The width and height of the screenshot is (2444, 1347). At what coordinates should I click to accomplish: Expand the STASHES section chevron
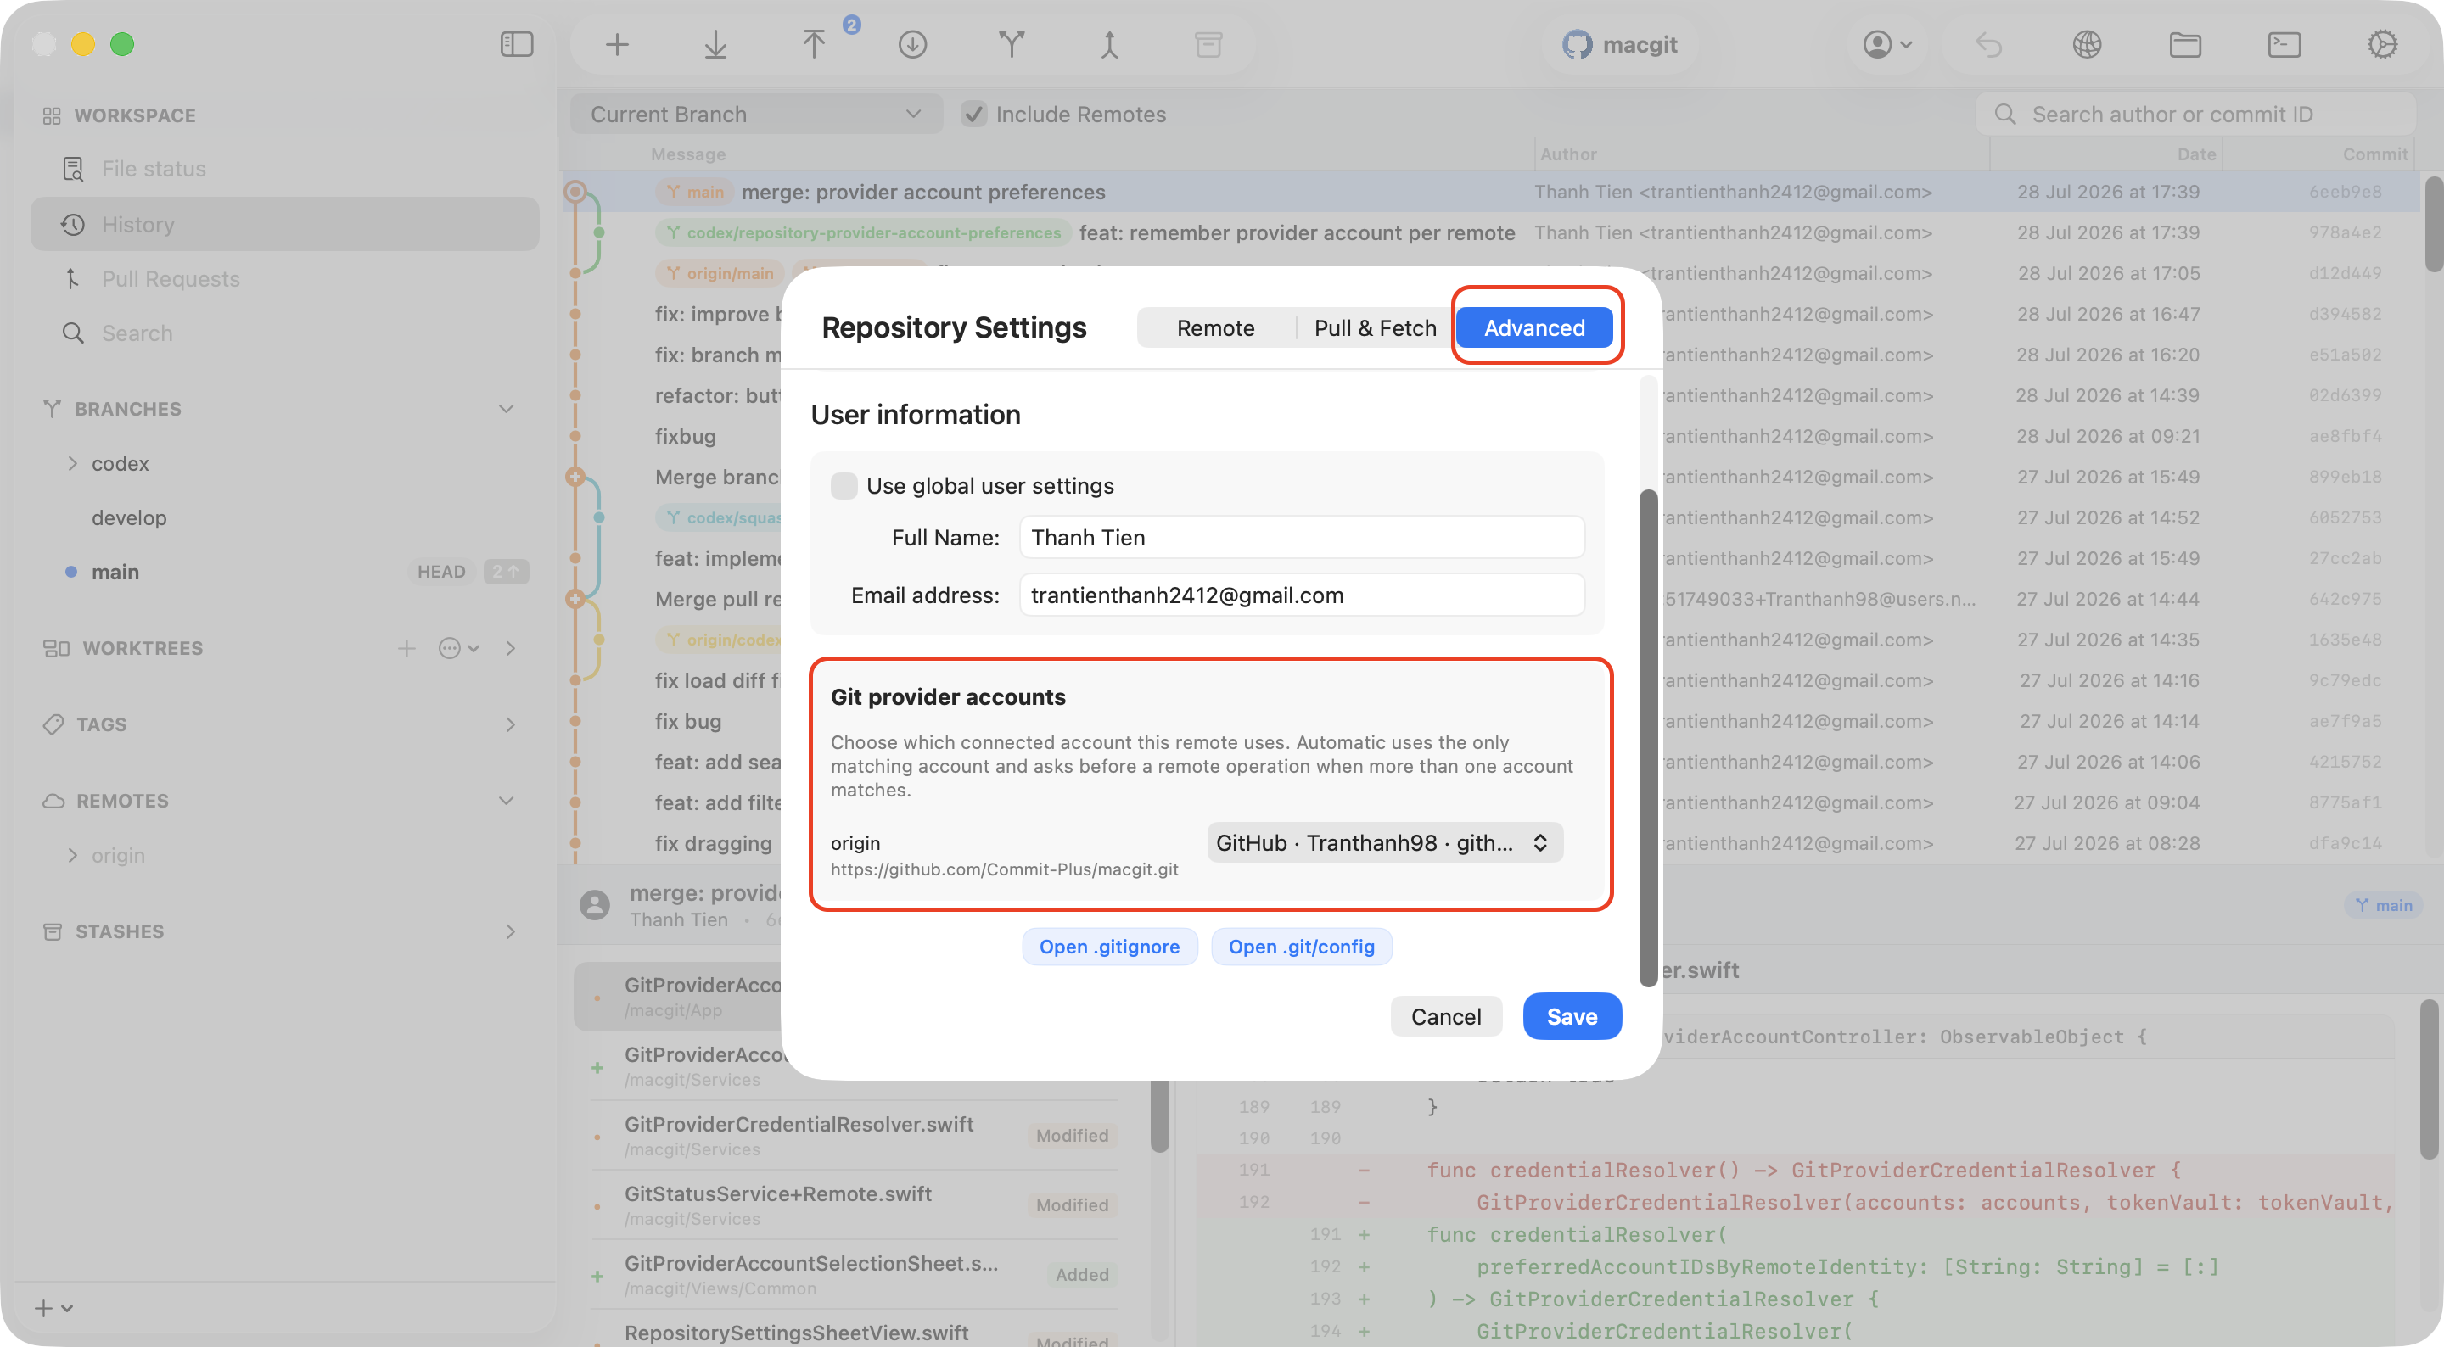pyautogui.click(x=510, y=932)
